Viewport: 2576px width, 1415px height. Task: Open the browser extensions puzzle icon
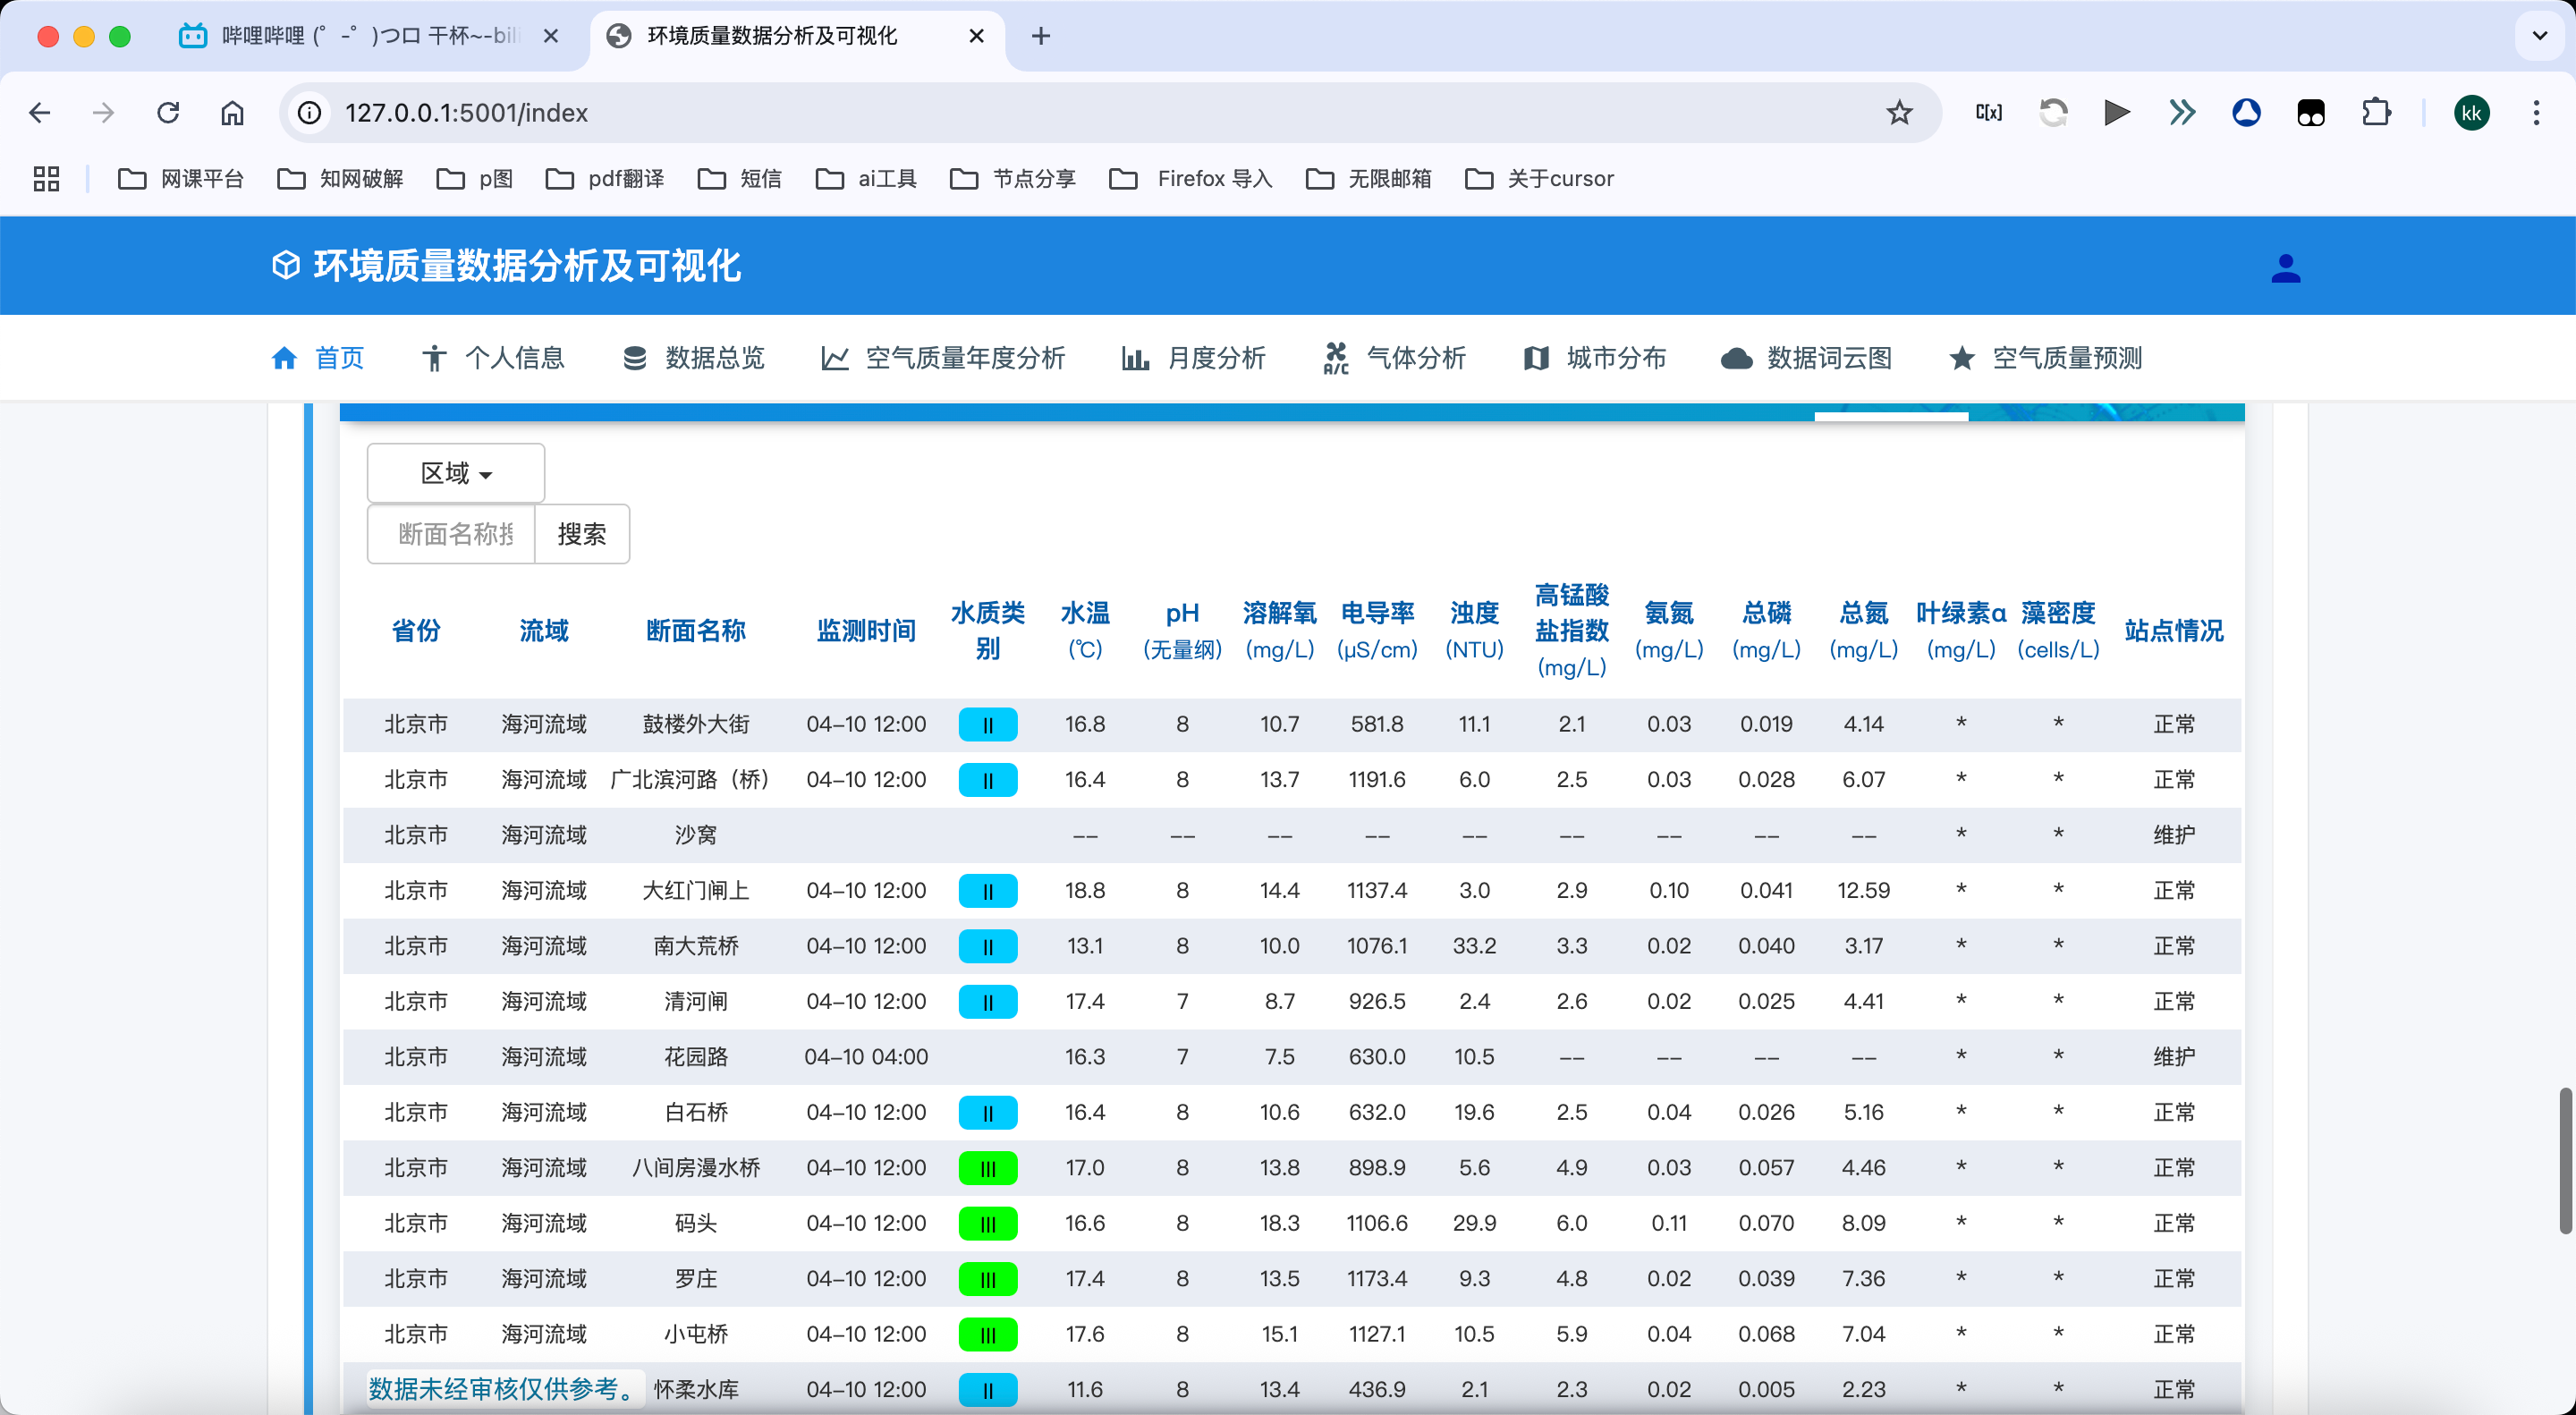(2376, 113)
